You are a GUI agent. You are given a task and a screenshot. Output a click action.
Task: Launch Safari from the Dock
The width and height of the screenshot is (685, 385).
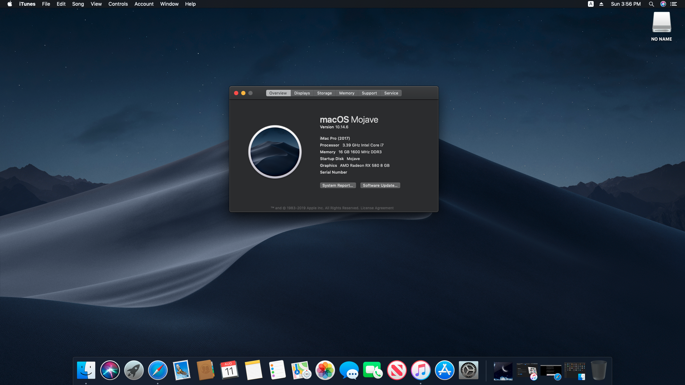click(x=158, y=370)
